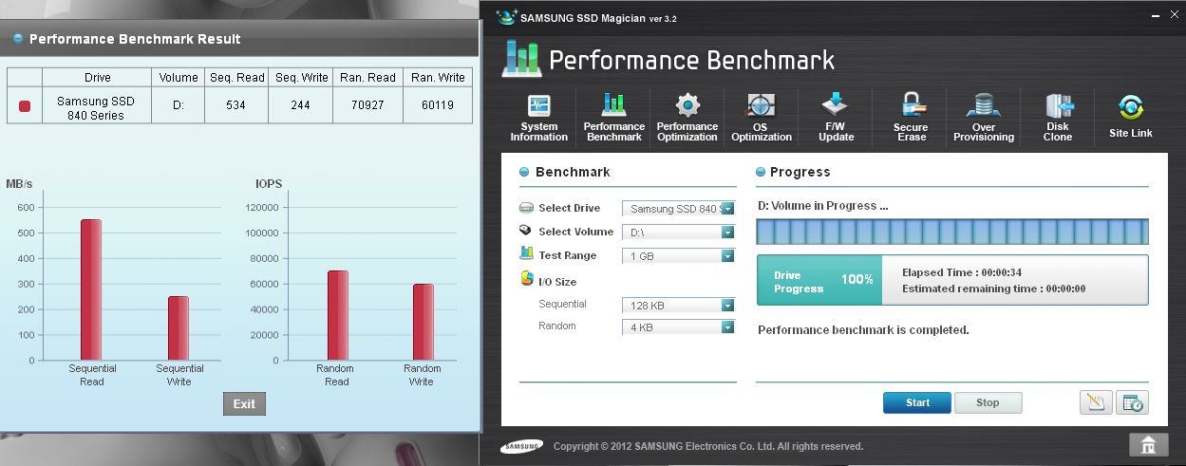Click 'Samsung SSD 840 Series' drive cell
1186x466 pixels.
pyautogui.click(x=97, y=107)
